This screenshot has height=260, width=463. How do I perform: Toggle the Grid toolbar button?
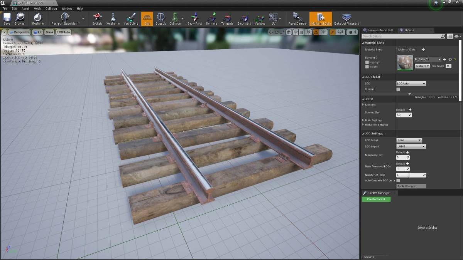[x=147, y=19]
